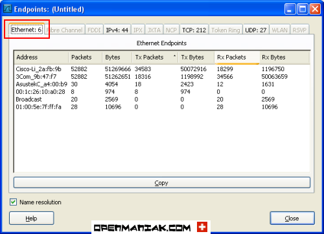Select the AsustekC_a4:00:b9 endpoint

[x=162, y=84]
